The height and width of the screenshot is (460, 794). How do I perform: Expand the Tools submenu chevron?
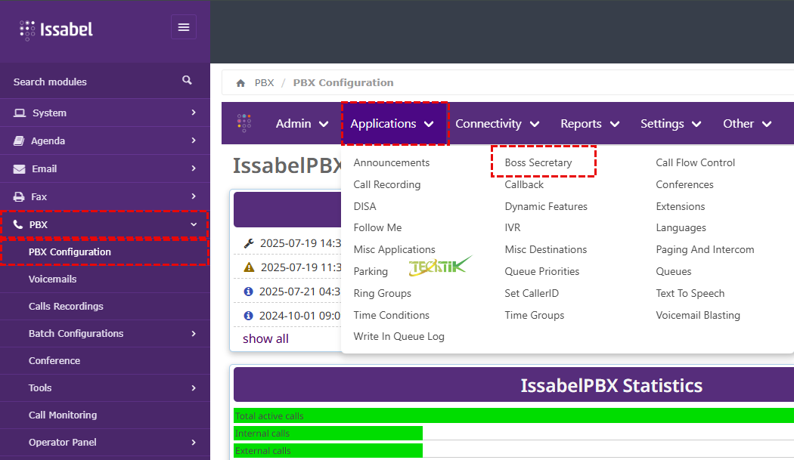pyautogui.click(x=194, y=387)
